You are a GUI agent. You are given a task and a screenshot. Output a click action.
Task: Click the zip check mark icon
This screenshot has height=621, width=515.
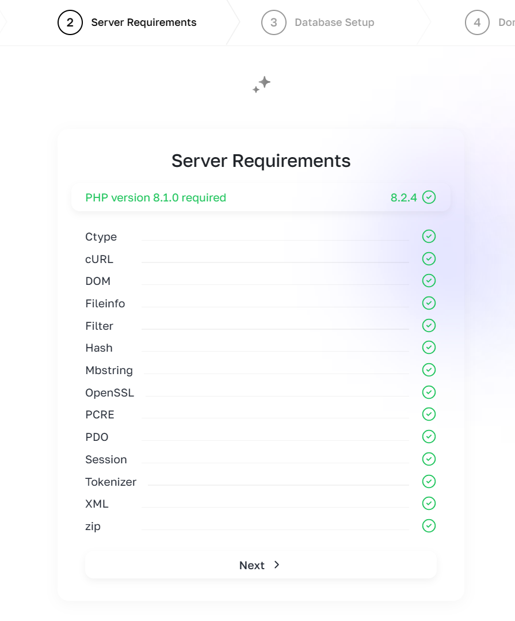coord(429,526)
